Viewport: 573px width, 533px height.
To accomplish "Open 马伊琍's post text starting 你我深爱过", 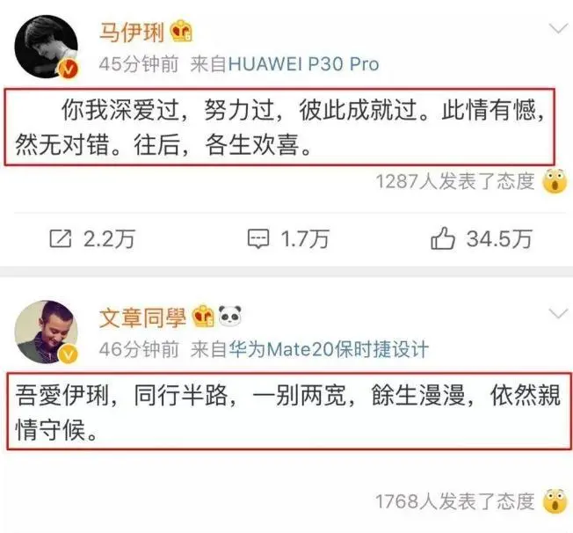I will (x=280, y=127).
